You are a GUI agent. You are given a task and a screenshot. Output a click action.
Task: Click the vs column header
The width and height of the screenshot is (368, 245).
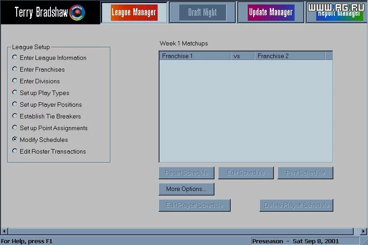pyautogui.click(x=243, y=56)
